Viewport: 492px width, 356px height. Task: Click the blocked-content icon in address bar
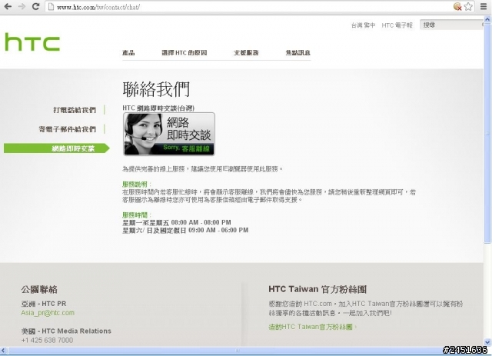(457, 7)
